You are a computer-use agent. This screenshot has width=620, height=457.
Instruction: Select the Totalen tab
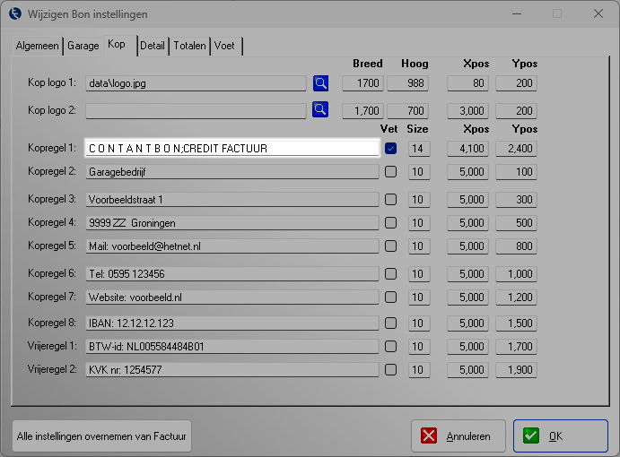[x=190, y=46]
